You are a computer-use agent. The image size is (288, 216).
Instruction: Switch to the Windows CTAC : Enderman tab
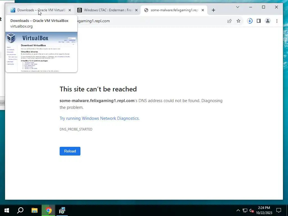(x=107, y=10)
